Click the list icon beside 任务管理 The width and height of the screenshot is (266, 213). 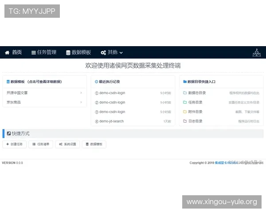[34, 53]
